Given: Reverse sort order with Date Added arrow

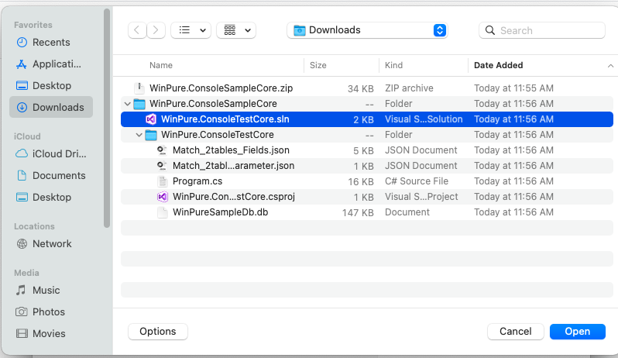Looking at the screenshot, I should coord(610,66).
